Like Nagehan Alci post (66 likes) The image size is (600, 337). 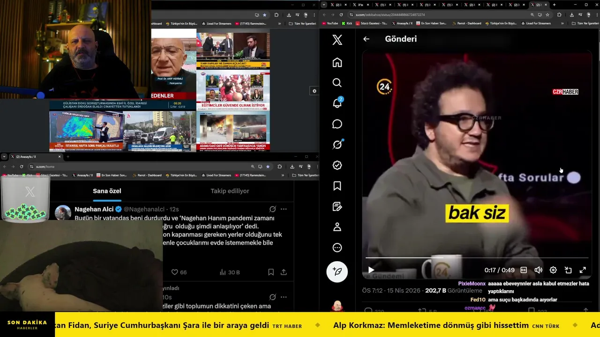pos(179,272)
